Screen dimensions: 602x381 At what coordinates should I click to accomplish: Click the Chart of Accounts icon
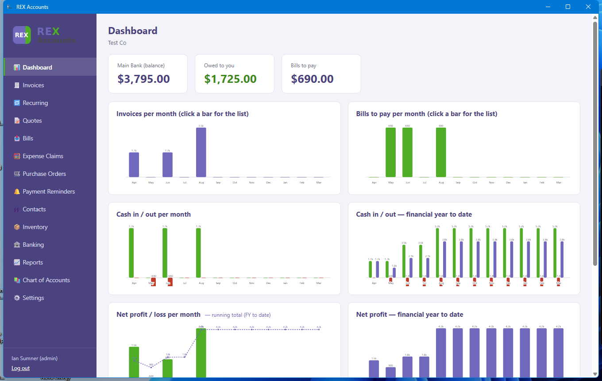click(17, 280)
